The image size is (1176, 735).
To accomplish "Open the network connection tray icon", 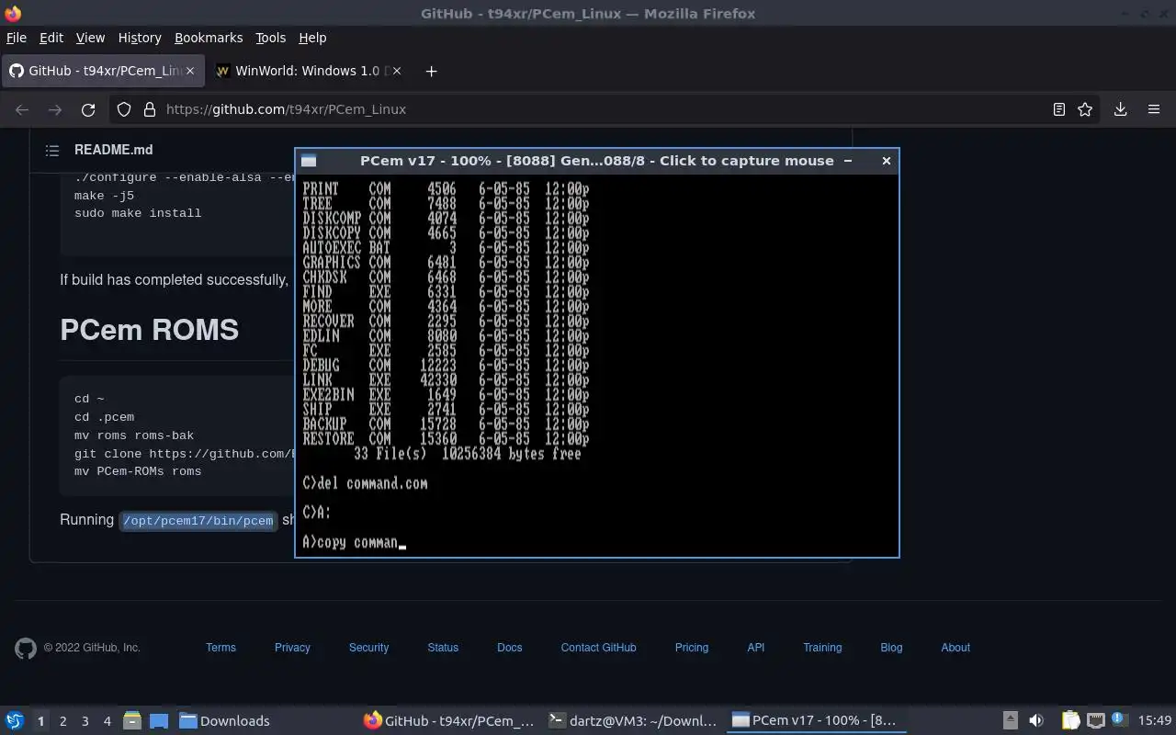I will point(1095,720).
